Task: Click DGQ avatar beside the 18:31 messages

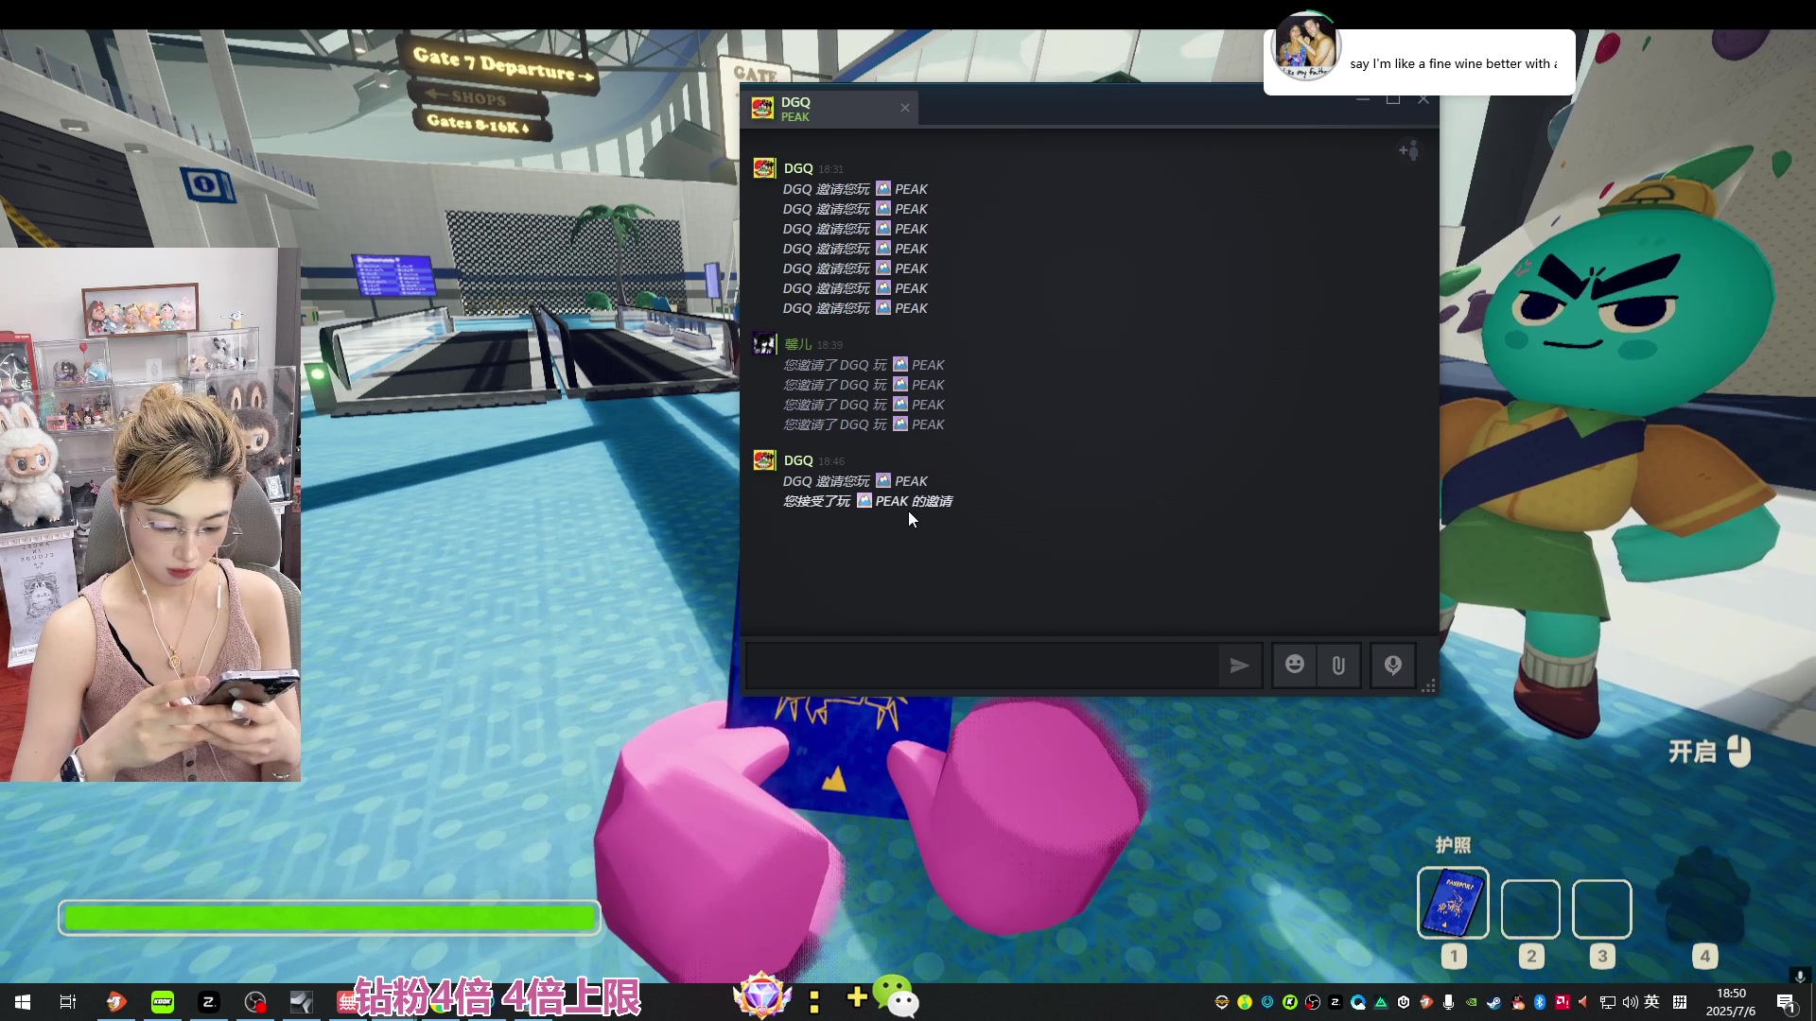Action: [x=764, y=168]
